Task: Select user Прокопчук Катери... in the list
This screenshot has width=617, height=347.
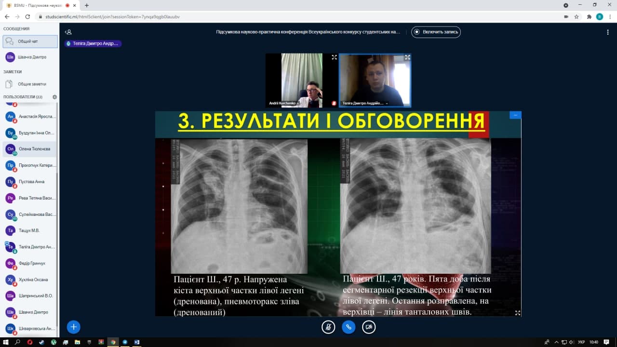Action: pyautogui.click(x=30, y=165)
